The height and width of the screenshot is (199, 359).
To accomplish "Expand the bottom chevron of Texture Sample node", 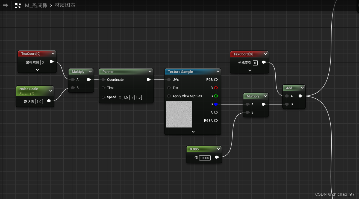I will pyautogui.click(x=193, y=132).
